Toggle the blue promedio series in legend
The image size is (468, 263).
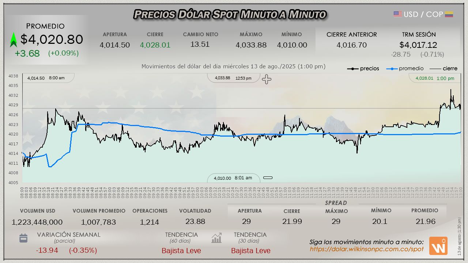[405, 68]
